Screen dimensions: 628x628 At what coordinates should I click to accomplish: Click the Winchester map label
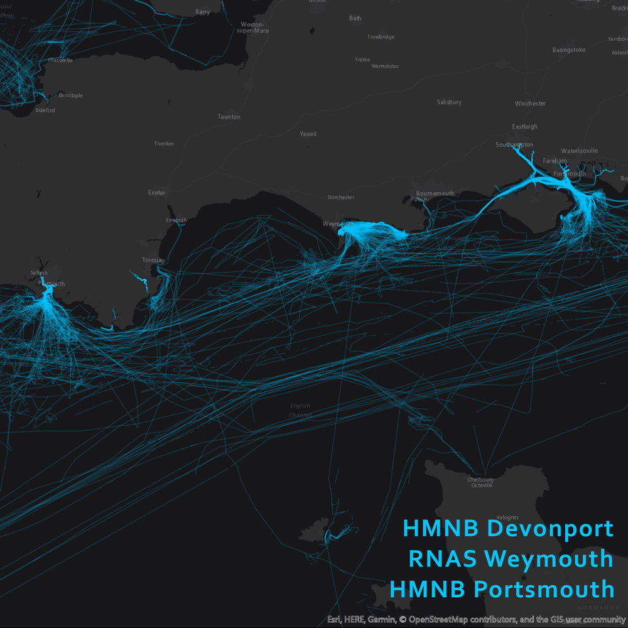click(530, 104)
